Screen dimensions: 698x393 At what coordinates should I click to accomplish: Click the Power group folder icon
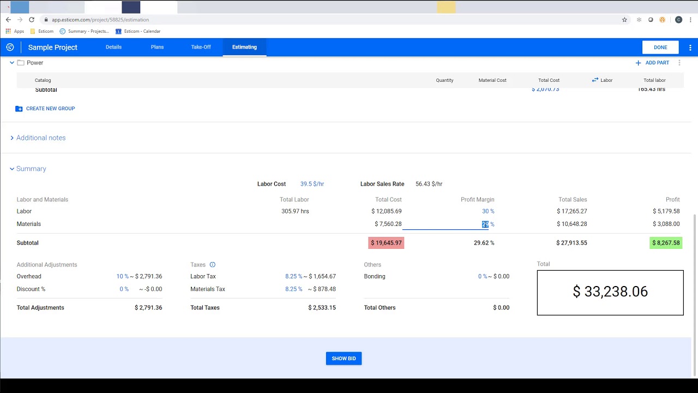(x=21, y=63)
